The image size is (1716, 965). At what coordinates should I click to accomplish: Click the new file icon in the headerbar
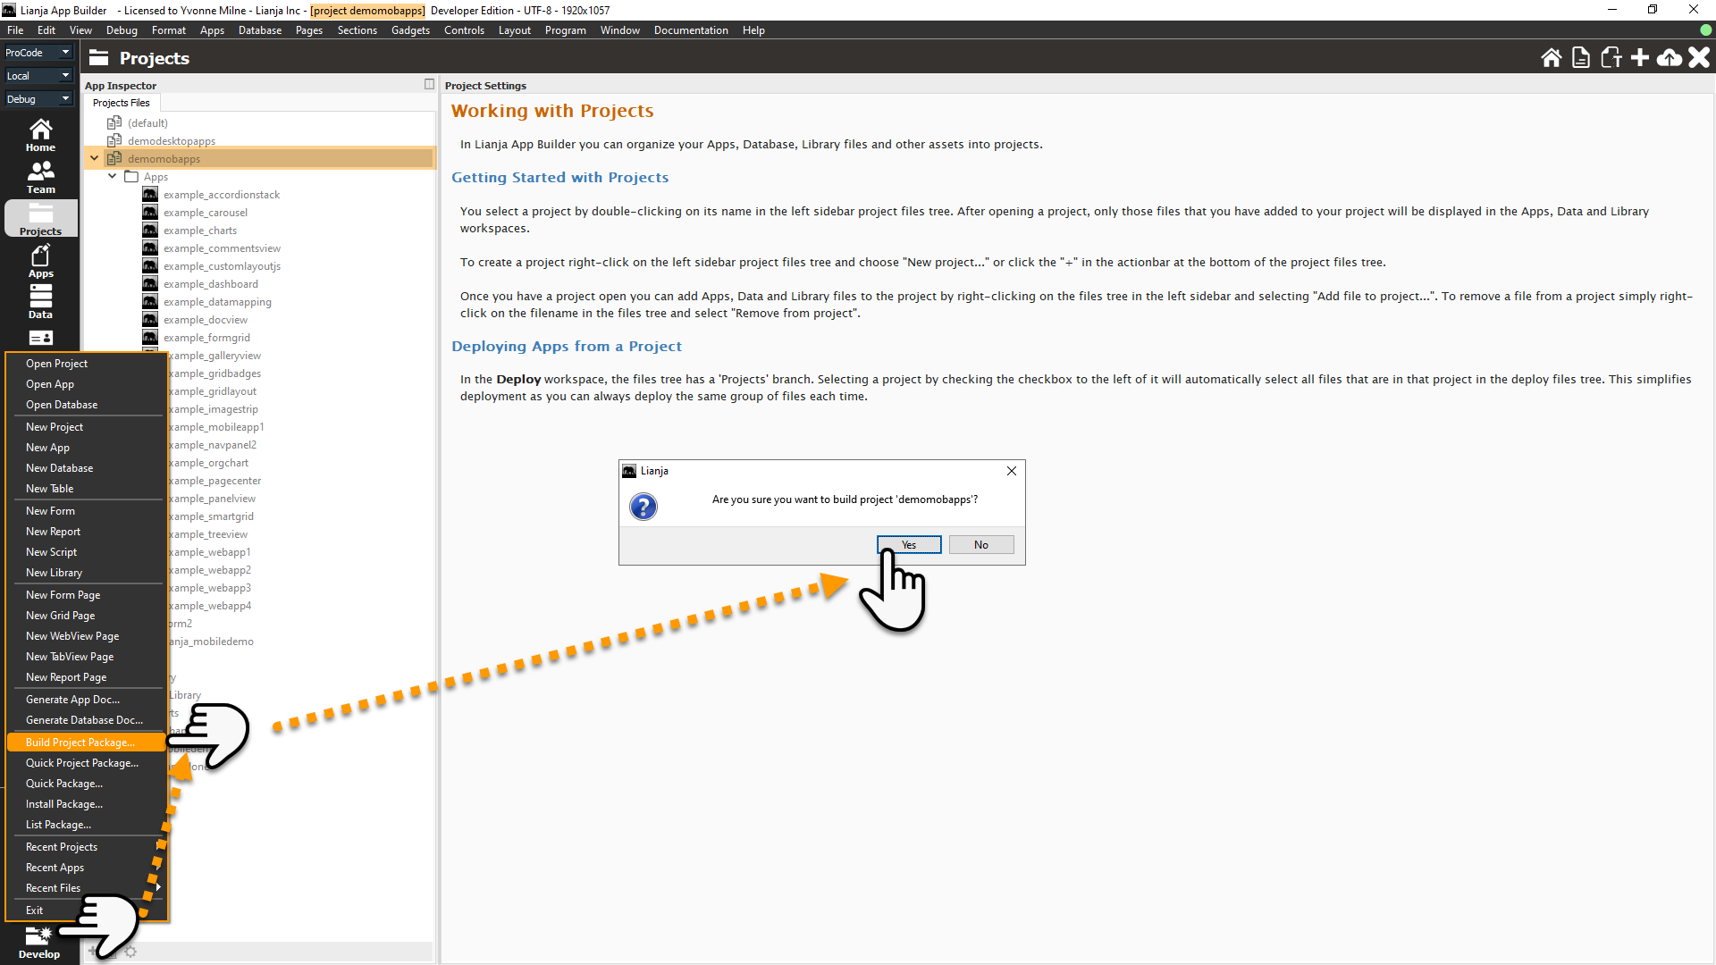click(x=1611, y=58)
